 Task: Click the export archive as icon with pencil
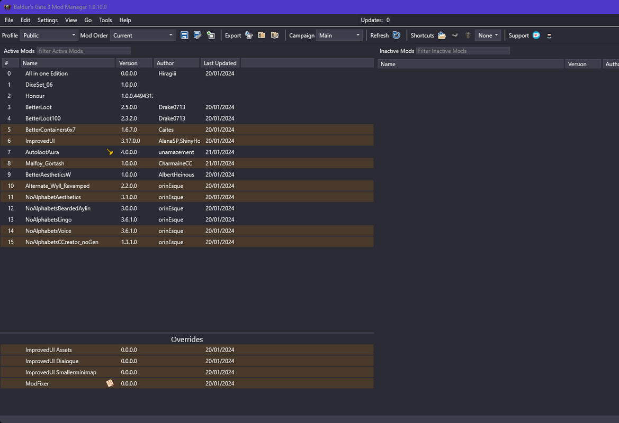click(x=275, y=35)
